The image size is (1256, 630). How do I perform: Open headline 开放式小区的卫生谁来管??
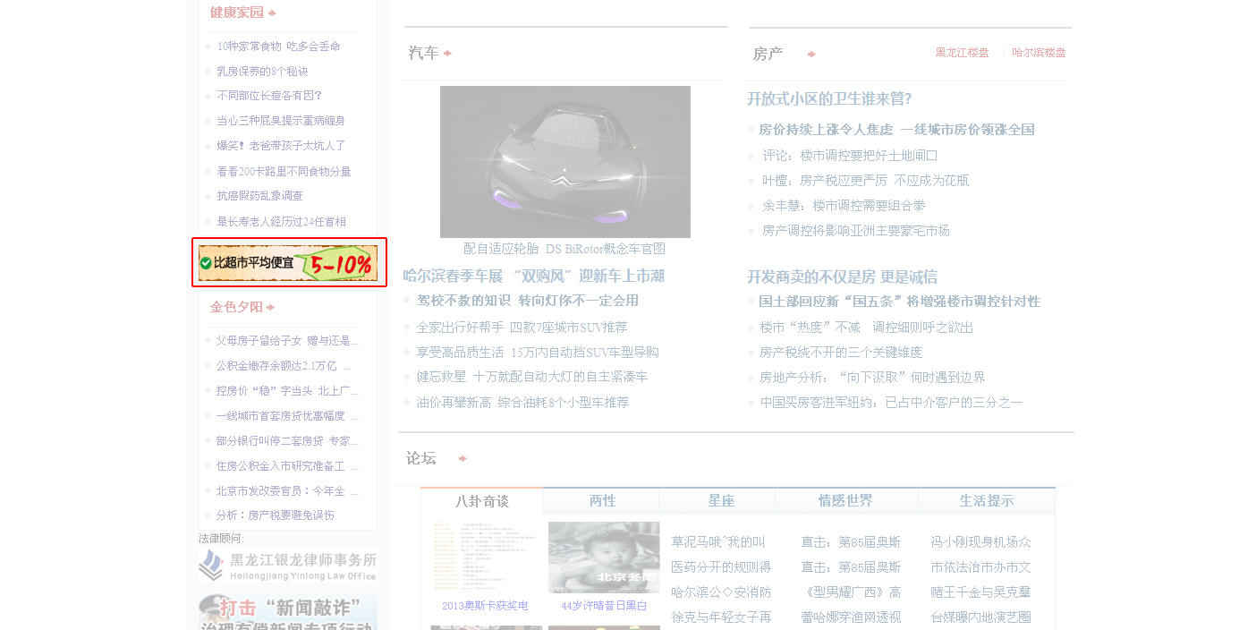click(x=829, y=98)
